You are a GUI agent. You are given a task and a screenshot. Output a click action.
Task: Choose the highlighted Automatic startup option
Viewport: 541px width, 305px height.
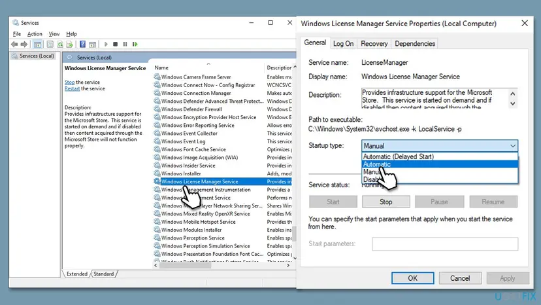[x=440, y=164]
